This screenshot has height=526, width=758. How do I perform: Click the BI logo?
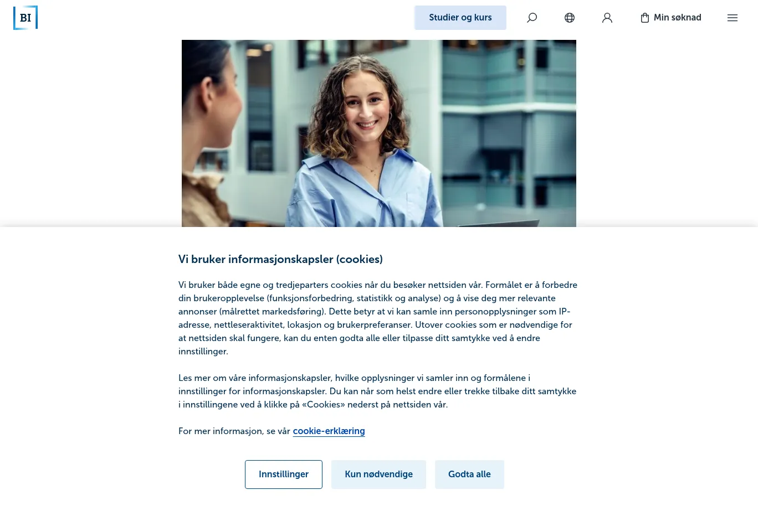coord(25,18)
